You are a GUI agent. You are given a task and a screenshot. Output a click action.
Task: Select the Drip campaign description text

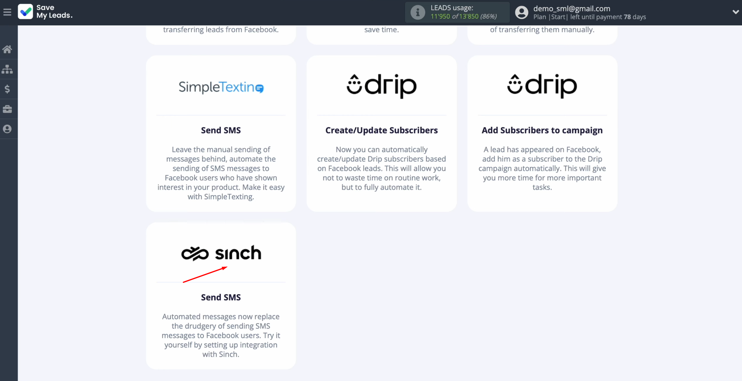[542, 169]
